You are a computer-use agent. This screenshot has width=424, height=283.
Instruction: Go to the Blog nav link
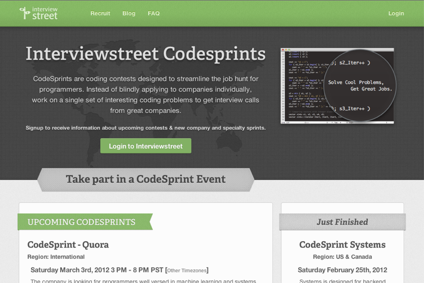pos(129,13)
